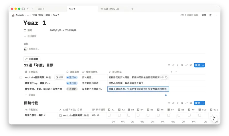Search the 12週「年度」目標 database

point(182,65)
